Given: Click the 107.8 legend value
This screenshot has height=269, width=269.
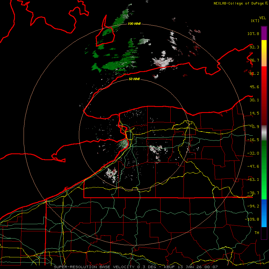Looking at the screenshot, I should (253, 33).
